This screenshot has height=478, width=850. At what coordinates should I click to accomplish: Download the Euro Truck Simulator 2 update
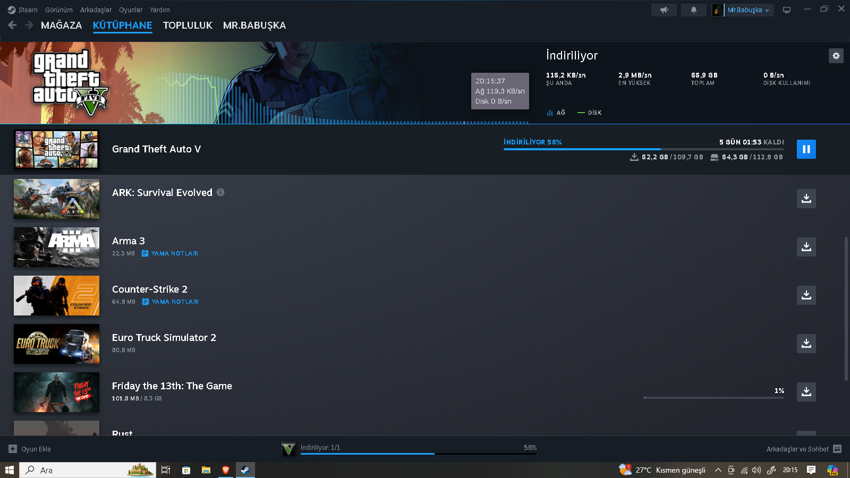pos(806,343)
